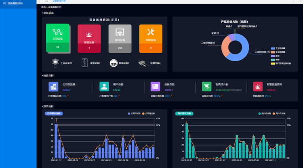Toggle 公司月活率 legend in company chart
Image resolution: width=303 pixels, height=168 pixels.
[148, 113]
